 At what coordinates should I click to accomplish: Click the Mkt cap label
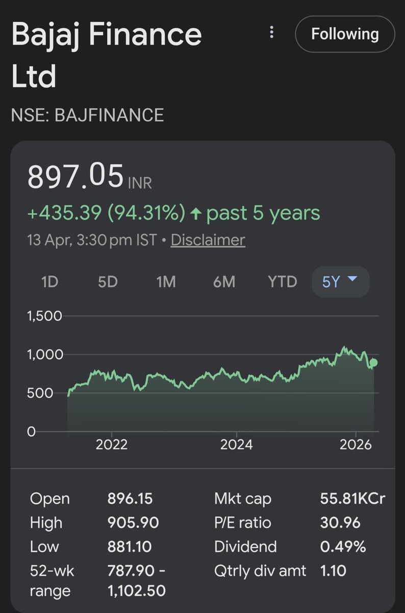[243, 499]
